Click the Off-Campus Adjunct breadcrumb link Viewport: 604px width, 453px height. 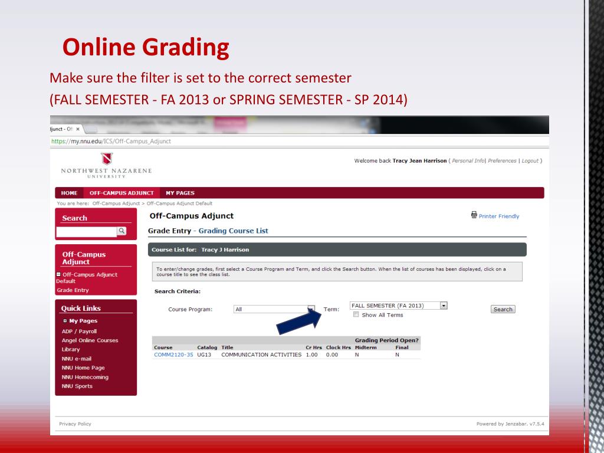(x=116, y=203)
